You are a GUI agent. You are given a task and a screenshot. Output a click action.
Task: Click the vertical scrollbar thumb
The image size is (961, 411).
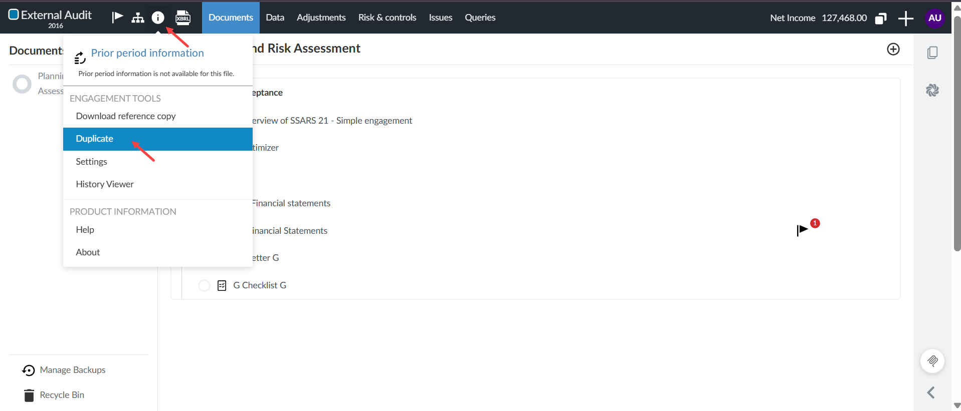click(956, 133)
